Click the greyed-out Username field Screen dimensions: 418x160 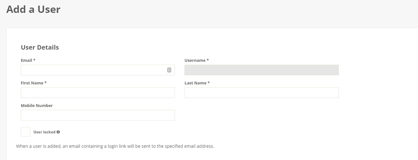(x=261, y=70)
